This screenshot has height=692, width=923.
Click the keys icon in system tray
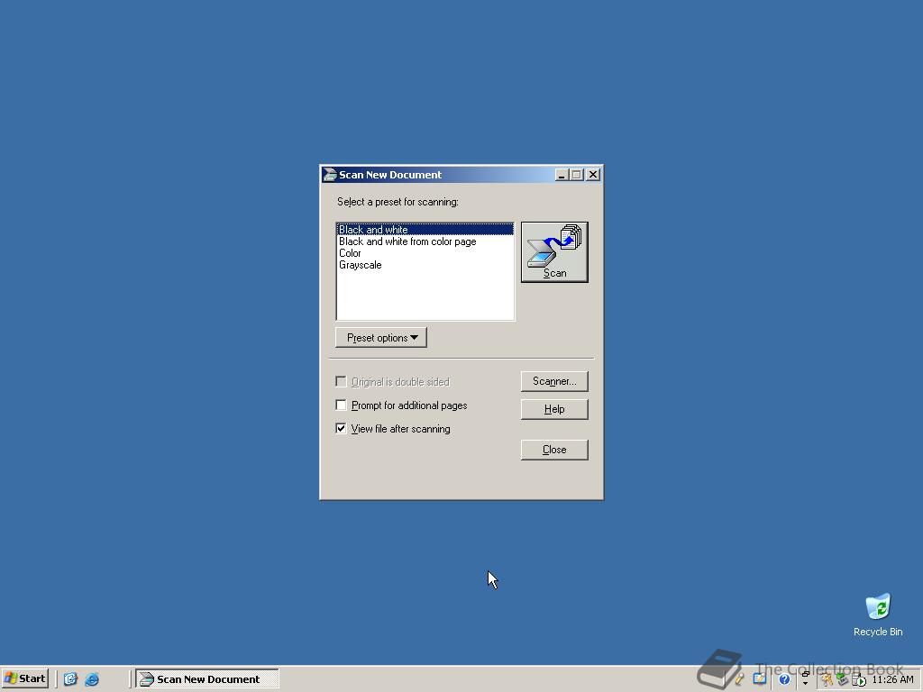click(x=827, y=679)
